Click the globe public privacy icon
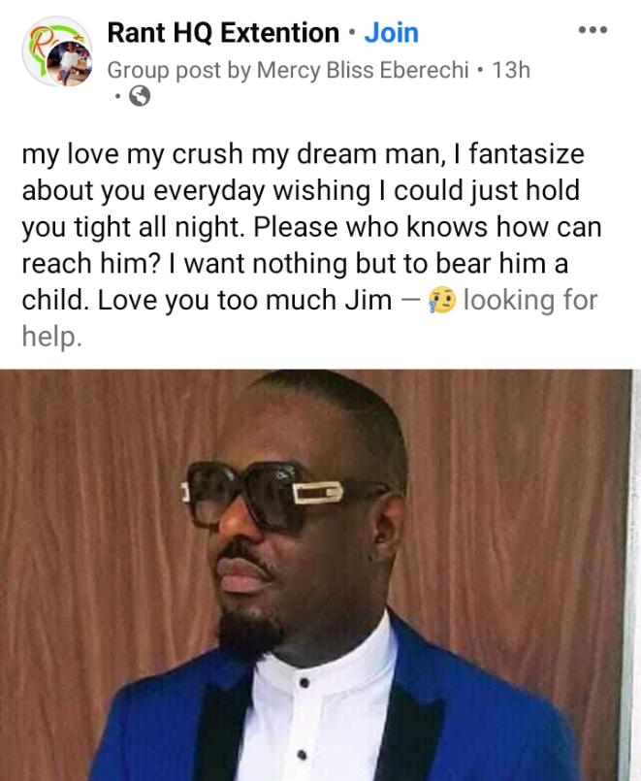The image size is (641, 781). click(x=140, y=96)
